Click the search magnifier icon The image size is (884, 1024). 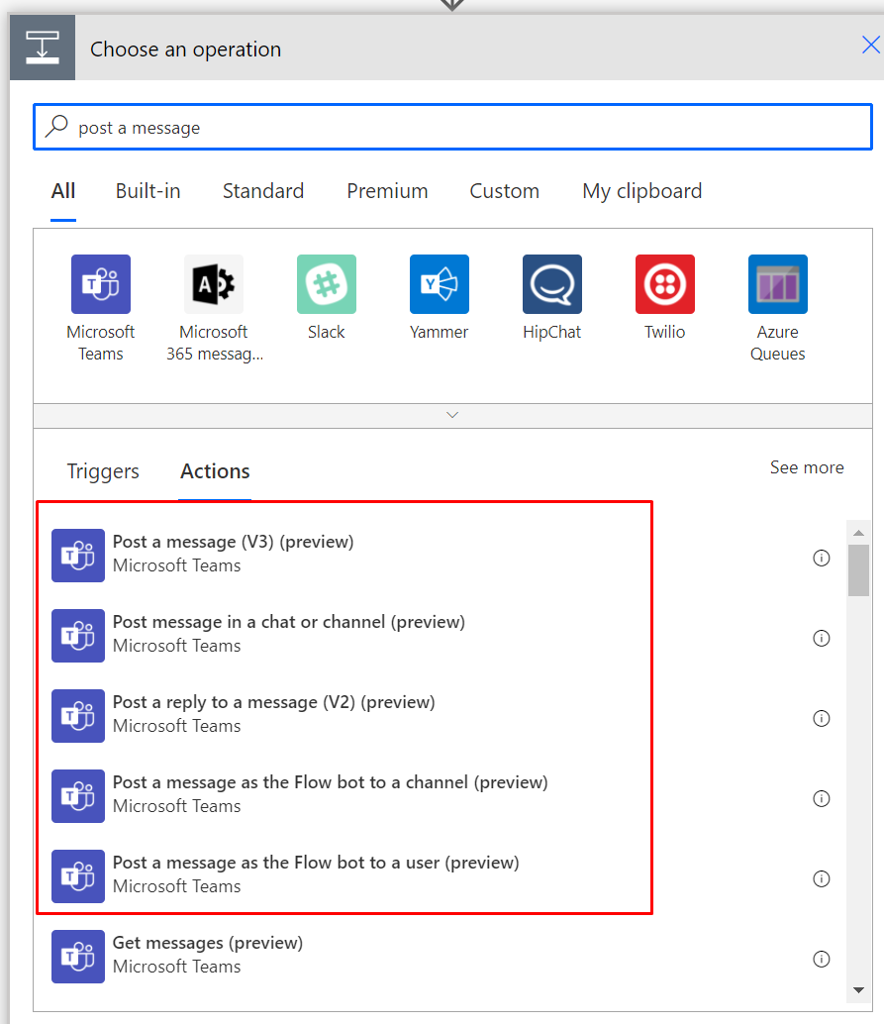click(x=56, y=126)
